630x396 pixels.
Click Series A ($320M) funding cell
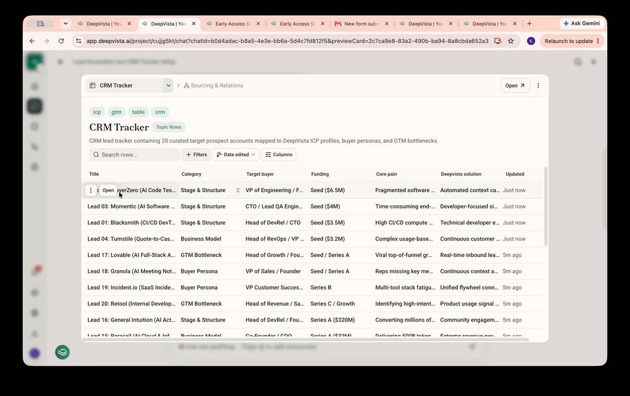coord(332,320)
